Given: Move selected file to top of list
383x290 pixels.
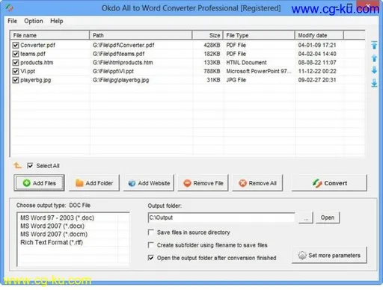Looking at the screenshot, I should point(374,45).
